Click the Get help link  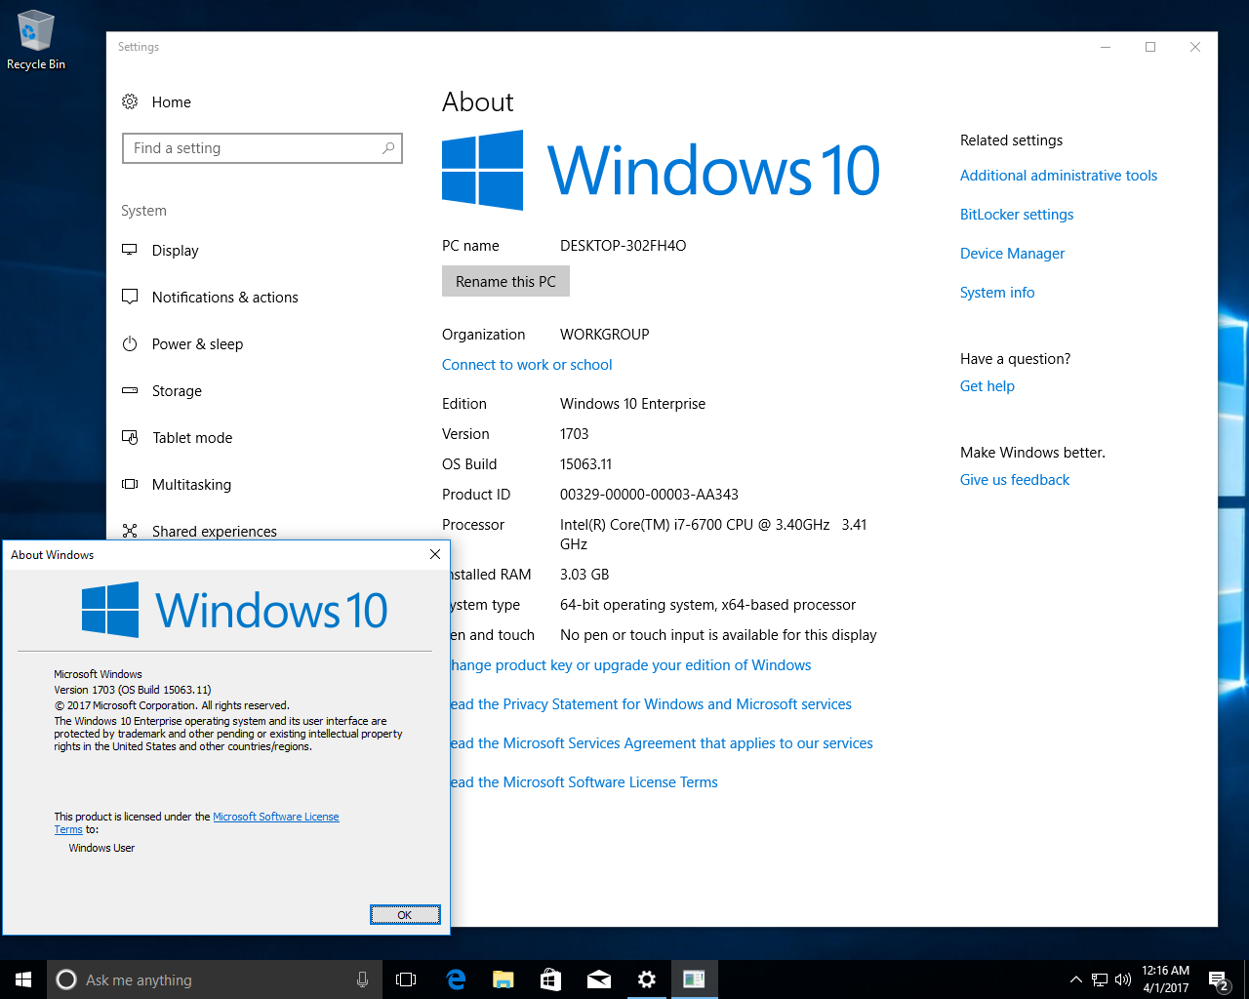987,386
